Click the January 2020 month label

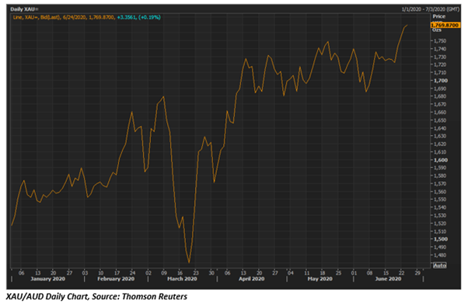[47, 279]
